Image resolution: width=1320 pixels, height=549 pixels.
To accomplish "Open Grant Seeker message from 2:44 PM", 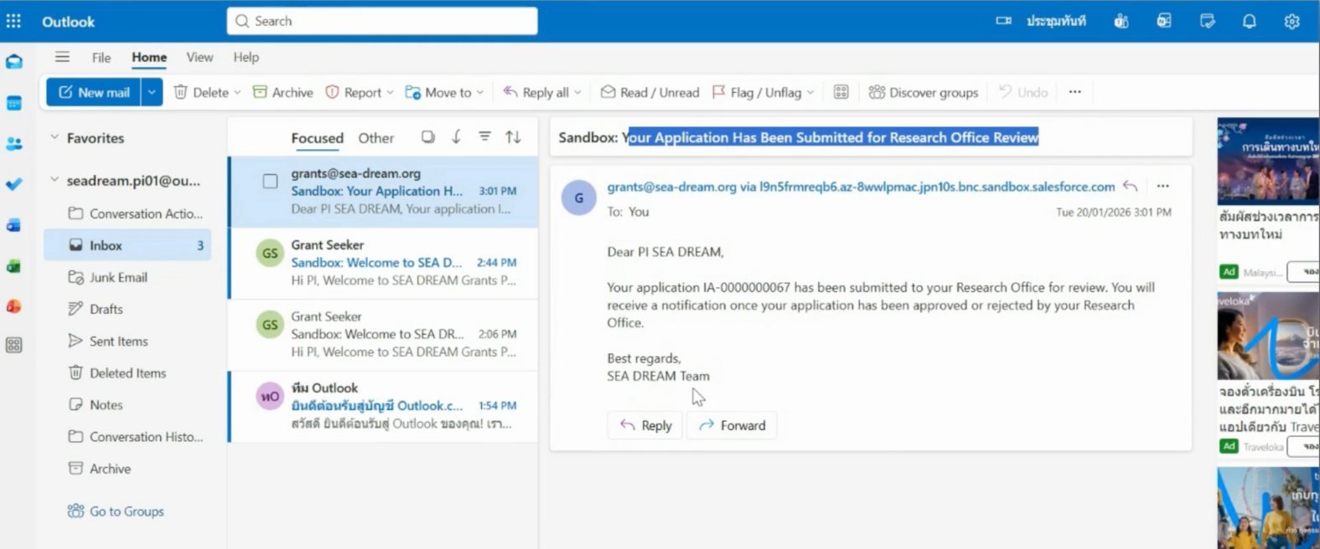I will (383, 263).
